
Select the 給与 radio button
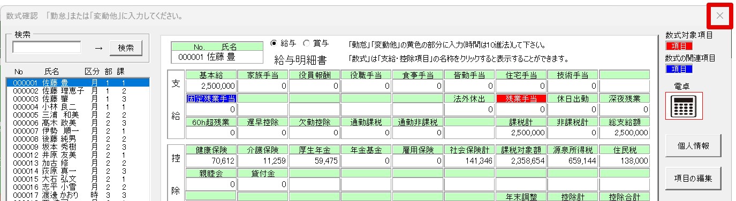click(275, 43)
